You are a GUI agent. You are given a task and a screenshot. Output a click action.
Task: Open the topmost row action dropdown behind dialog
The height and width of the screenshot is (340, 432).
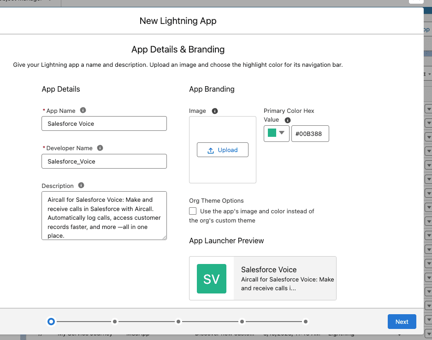tap(428, 109)
